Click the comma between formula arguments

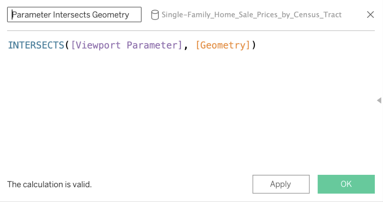(186, 46)
